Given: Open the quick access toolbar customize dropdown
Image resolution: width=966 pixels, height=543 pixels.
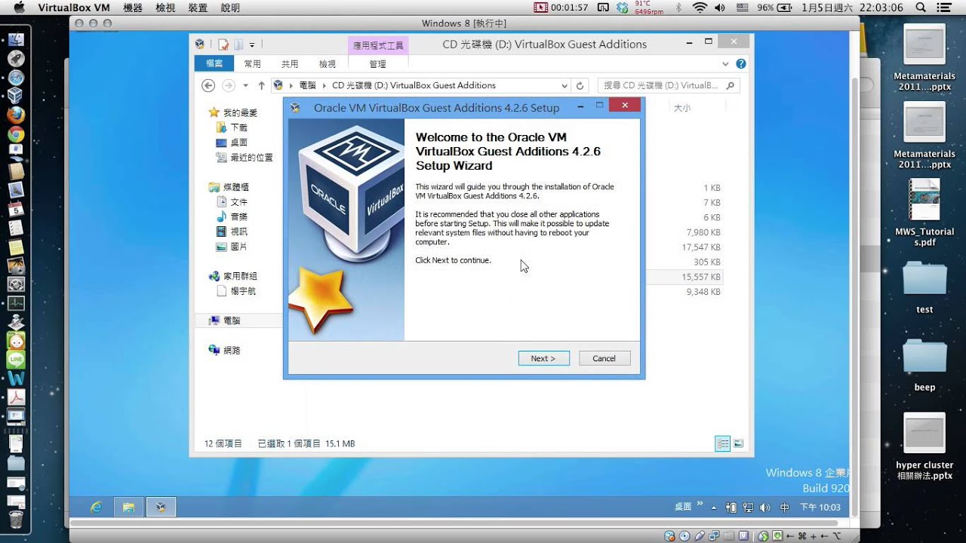Looking at the screenshot, I should click(x=252, y=44).
